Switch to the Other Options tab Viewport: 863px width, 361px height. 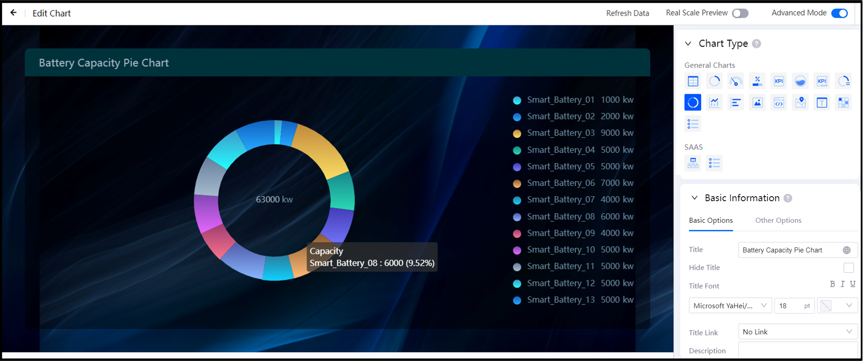(x=778, y=220)
